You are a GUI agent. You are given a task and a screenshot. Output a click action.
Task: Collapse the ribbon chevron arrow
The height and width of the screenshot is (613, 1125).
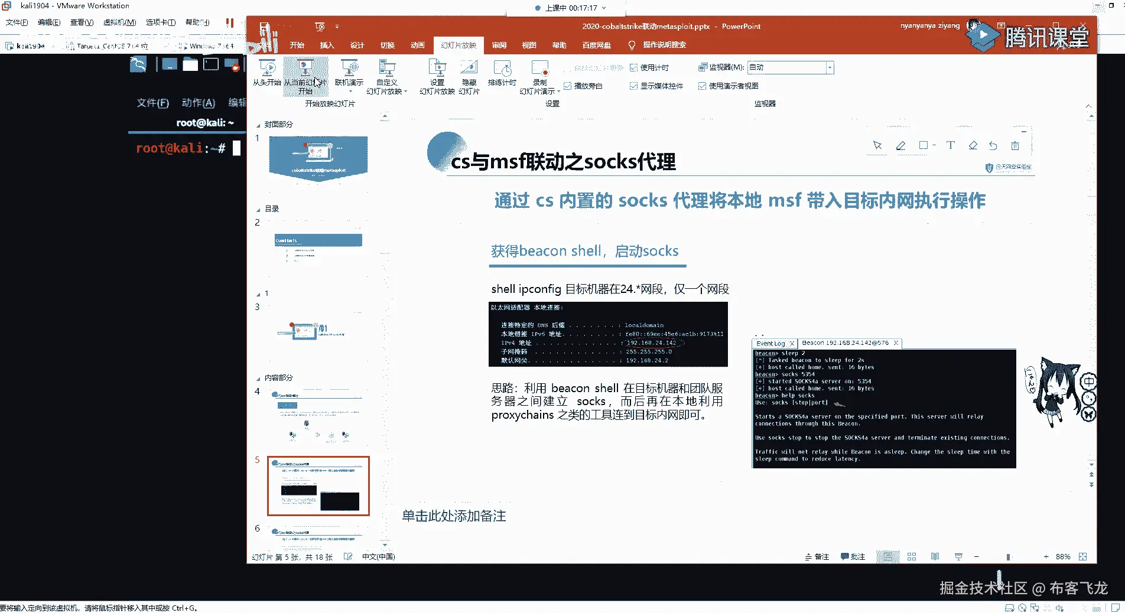1088,106
